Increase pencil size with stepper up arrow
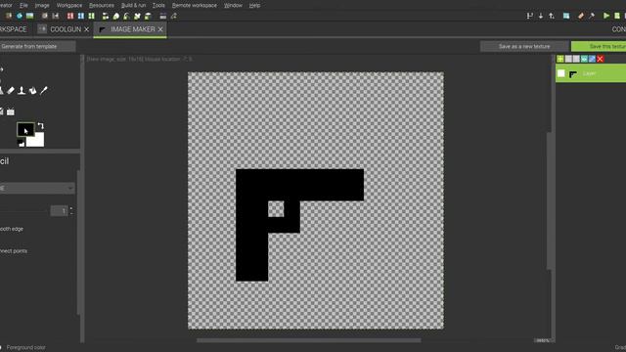Screen dimensions: 626x352 71,208
